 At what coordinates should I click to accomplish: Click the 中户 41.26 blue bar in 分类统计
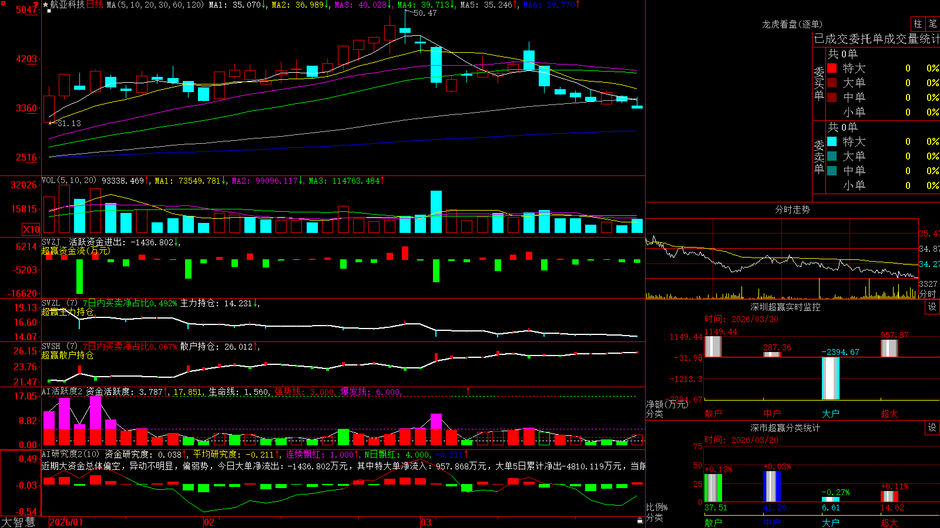coord(772,486)
